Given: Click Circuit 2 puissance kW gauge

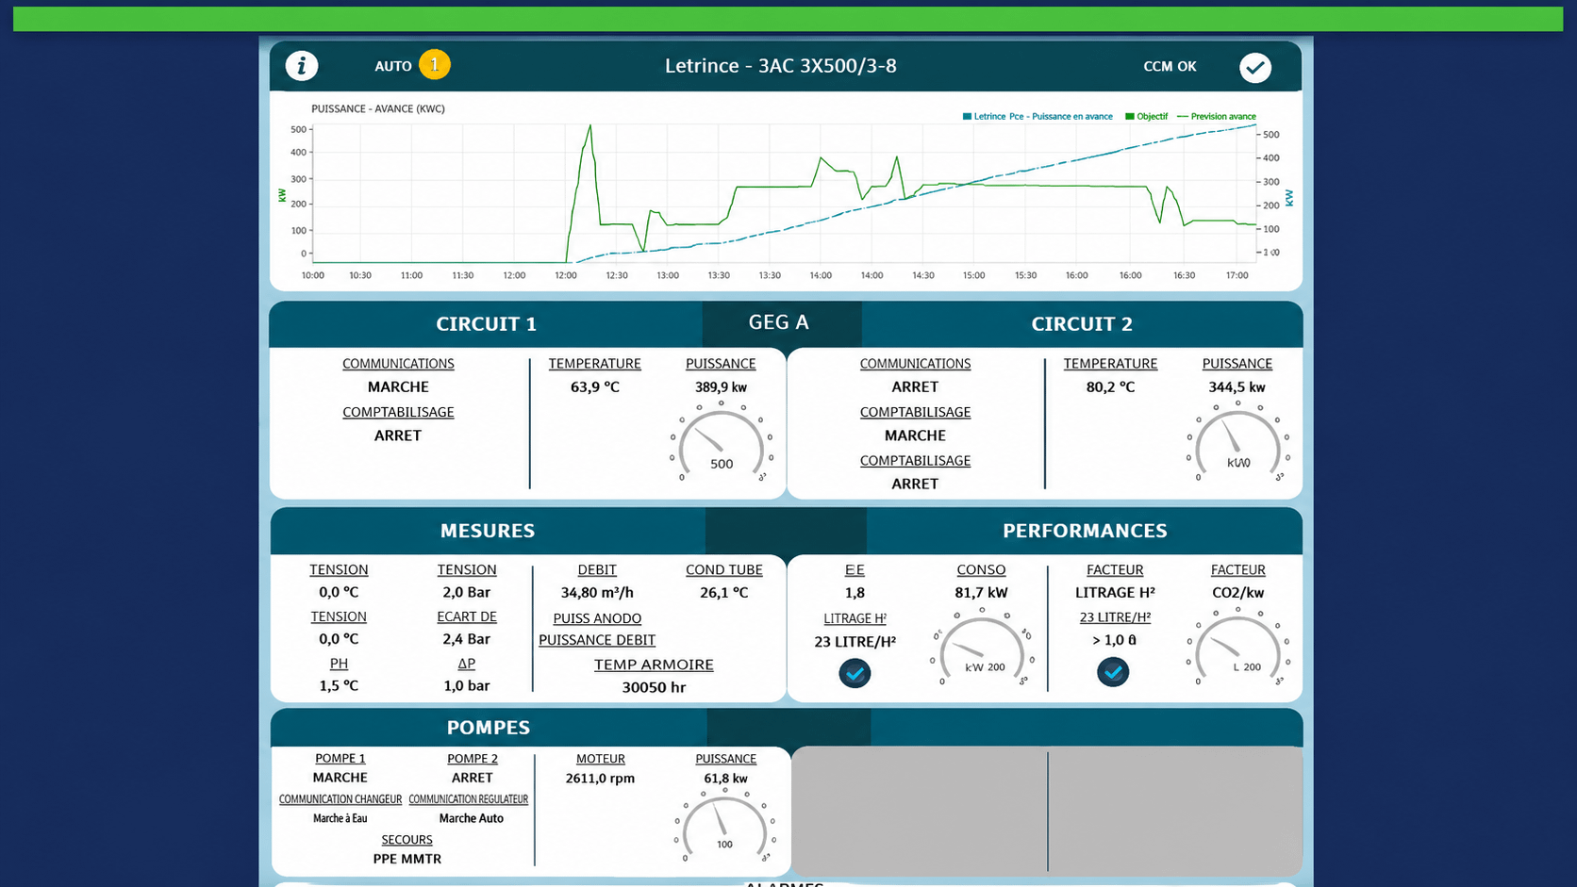Looking at the screenshot, I should 1237,442.
